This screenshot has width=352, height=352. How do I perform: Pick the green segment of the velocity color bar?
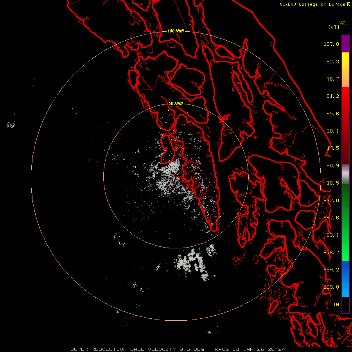coord(345,222)
